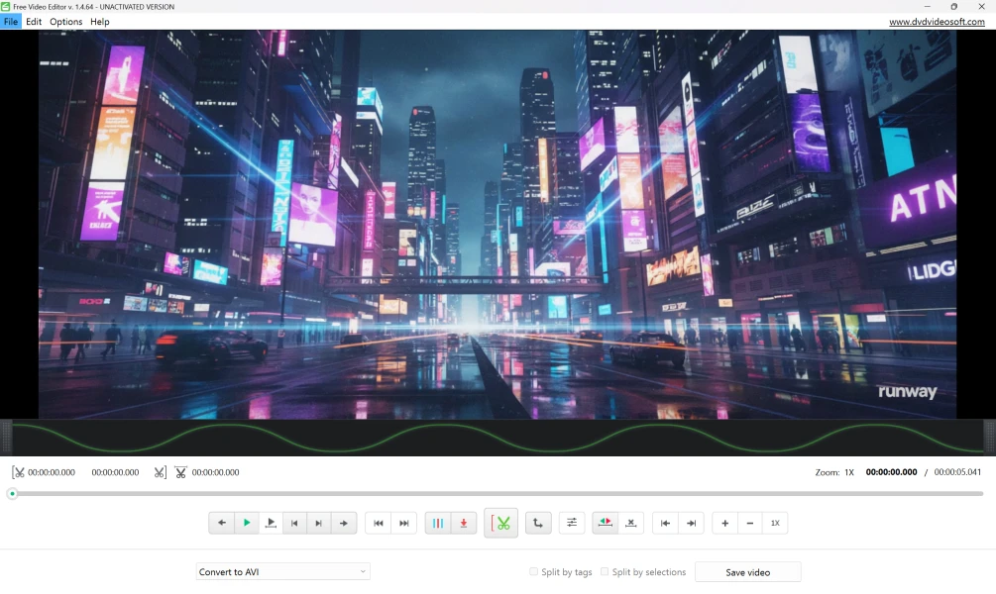The image size is (996, 594).
Task: Click the Save video button
Action: click(747, 572)
